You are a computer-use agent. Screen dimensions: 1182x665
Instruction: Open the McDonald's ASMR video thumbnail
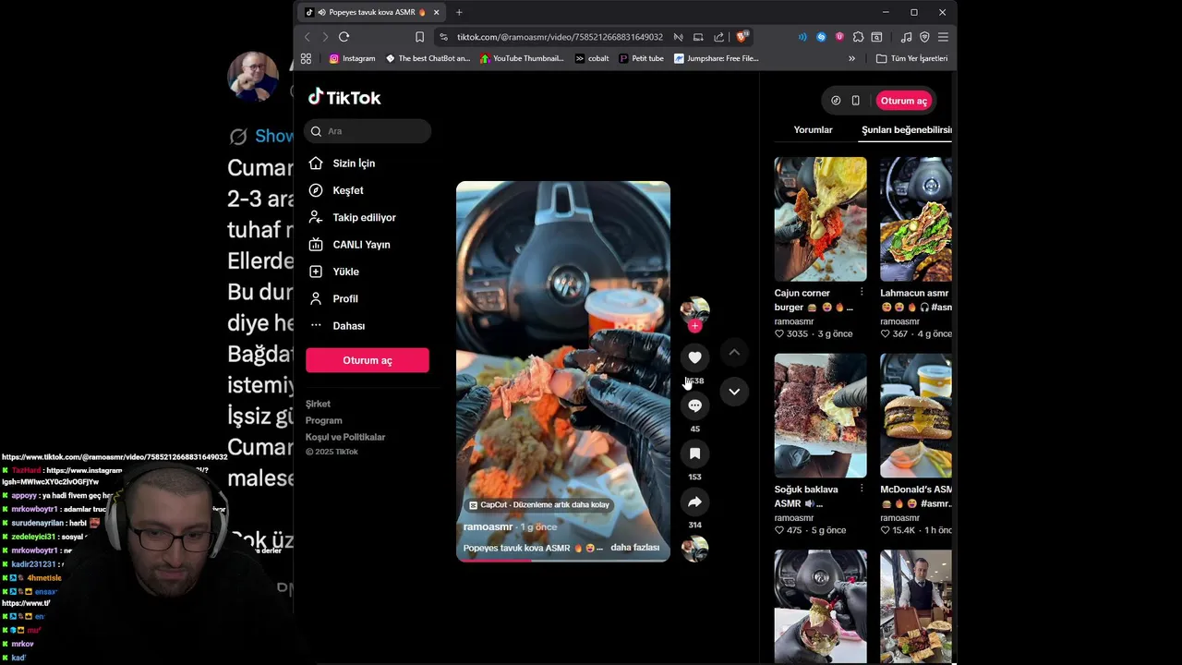[x=915, y=416]
